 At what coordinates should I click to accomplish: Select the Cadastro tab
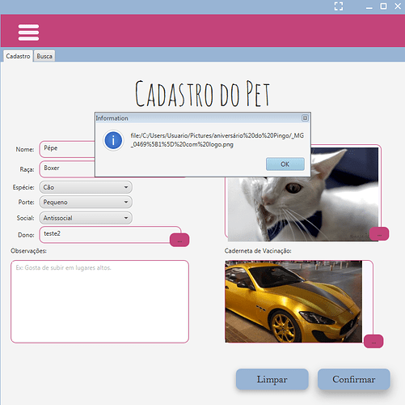pos(18,56)
